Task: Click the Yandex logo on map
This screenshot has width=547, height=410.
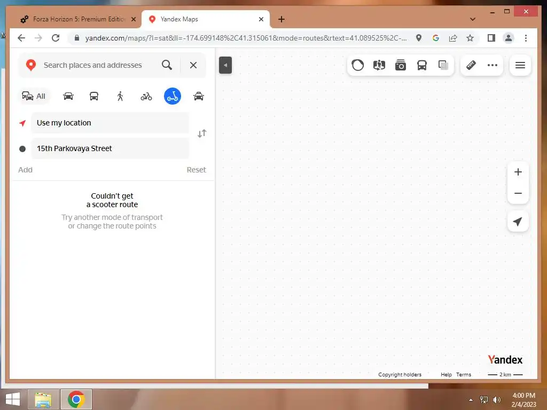Action: (x=505, y=359)
